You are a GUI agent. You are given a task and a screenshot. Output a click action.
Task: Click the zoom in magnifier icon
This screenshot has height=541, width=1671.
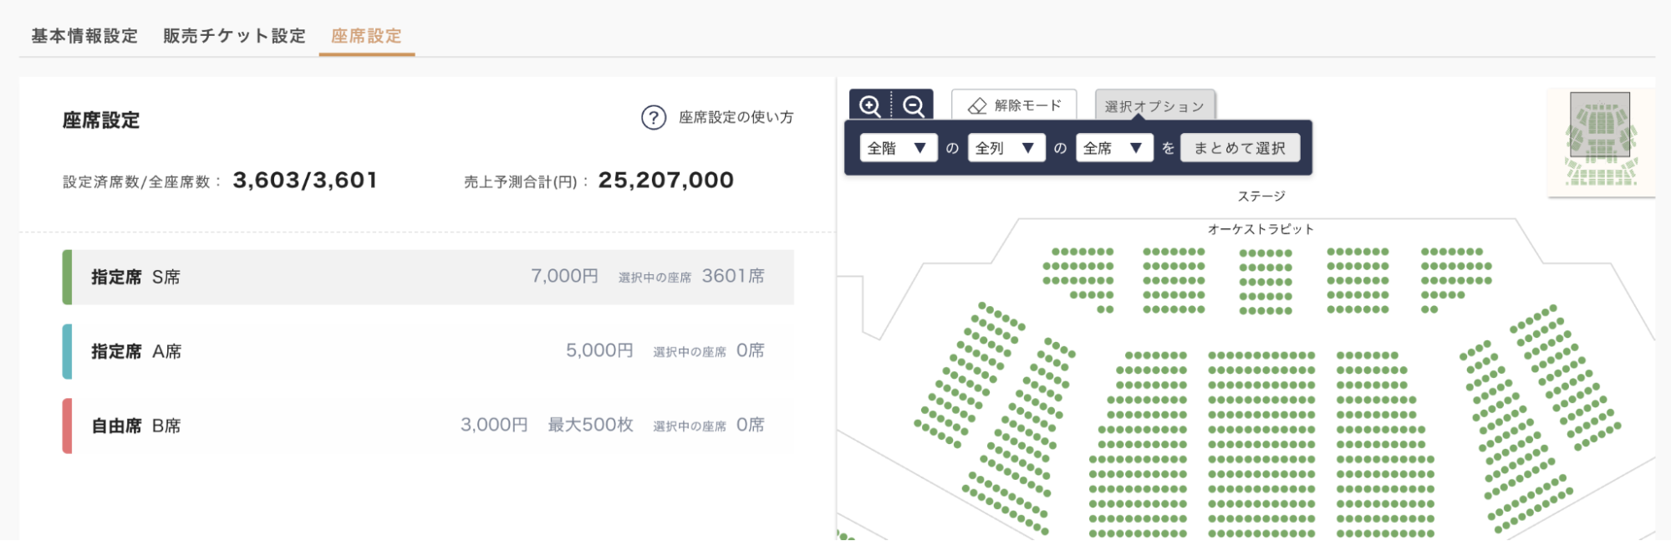coord(870,106)
